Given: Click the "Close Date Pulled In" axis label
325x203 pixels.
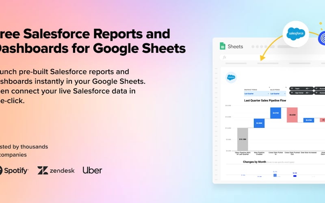Looking at the screenshot, I should [x=276, y=153].
